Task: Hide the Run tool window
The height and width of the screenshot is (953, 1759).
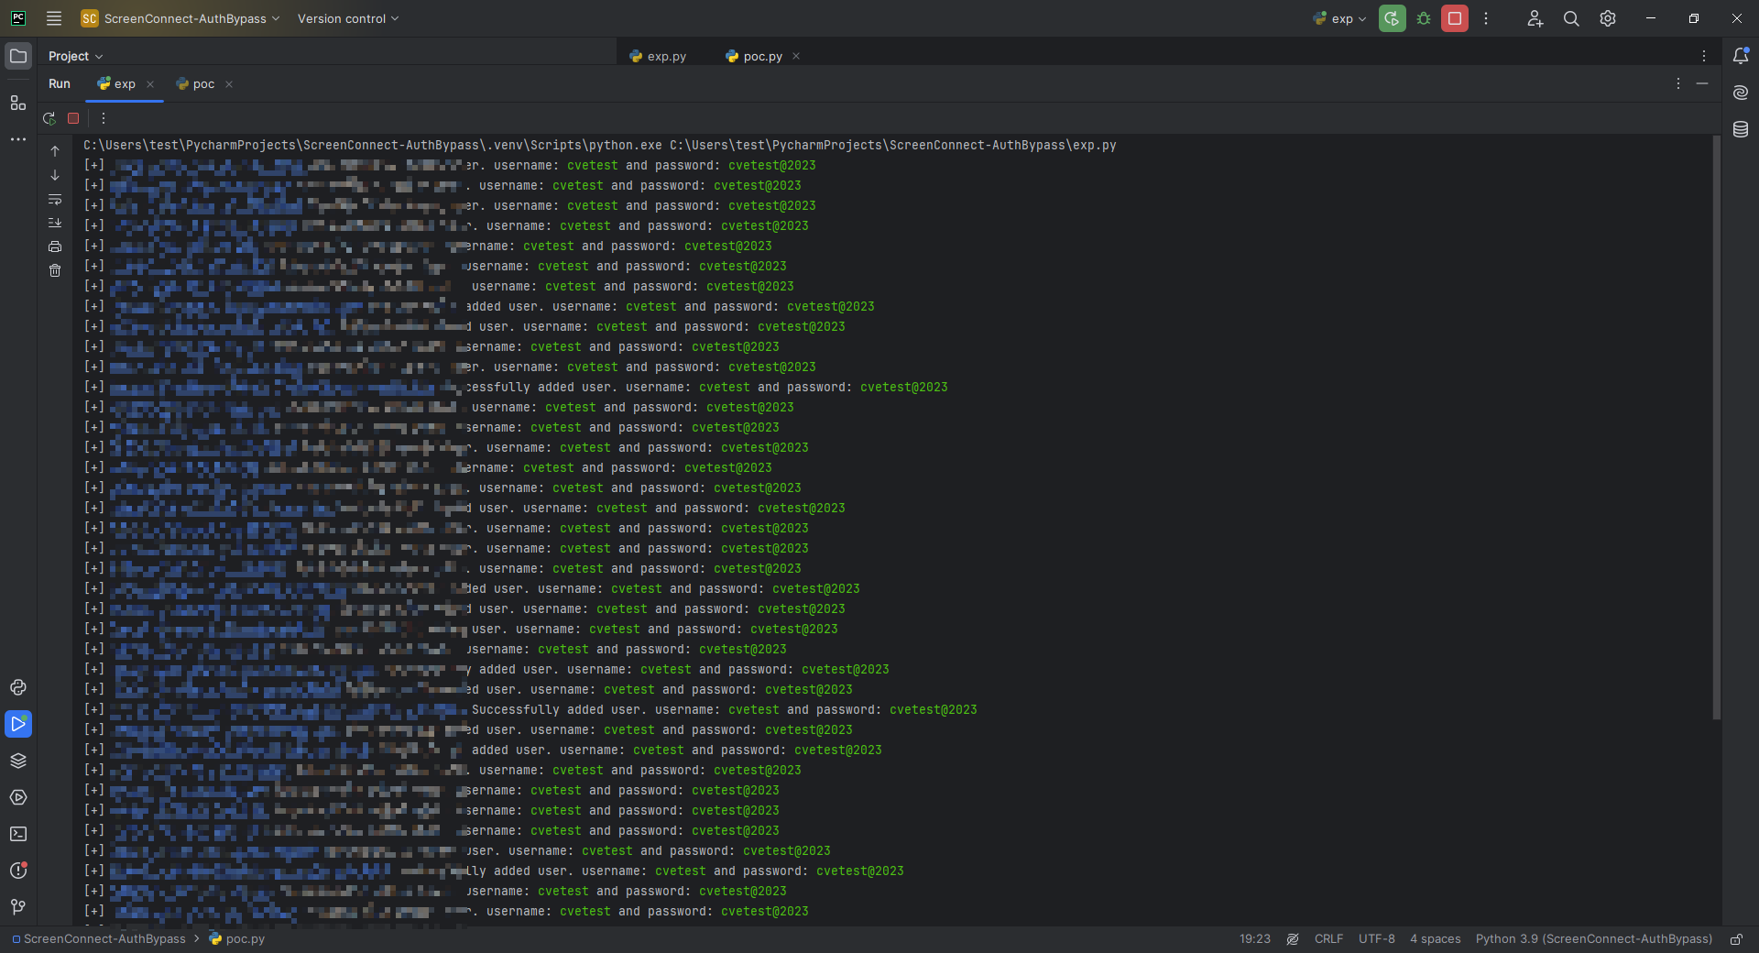Action: tap(1702, 83)
